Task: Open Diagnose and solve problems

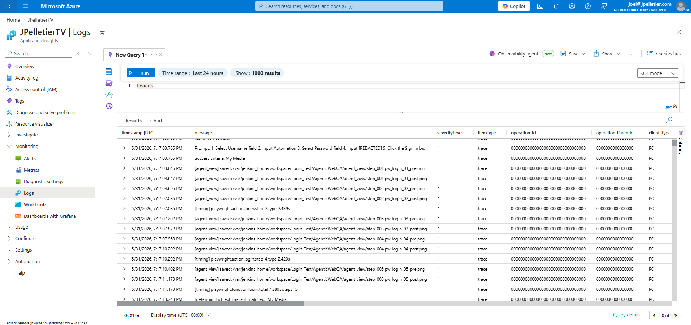Action: click(x=45, y=112)
